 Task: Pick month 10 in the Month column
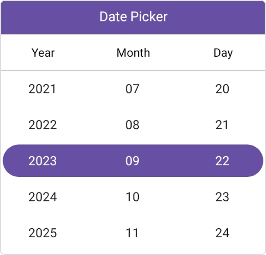133,197
